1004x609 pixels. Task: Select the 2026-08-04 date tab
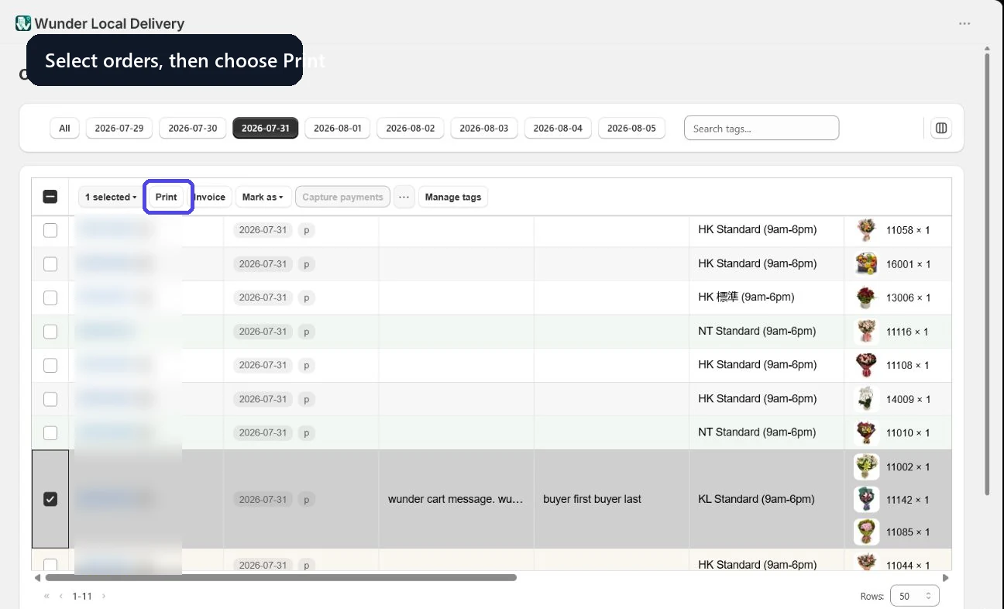point(558,128)
